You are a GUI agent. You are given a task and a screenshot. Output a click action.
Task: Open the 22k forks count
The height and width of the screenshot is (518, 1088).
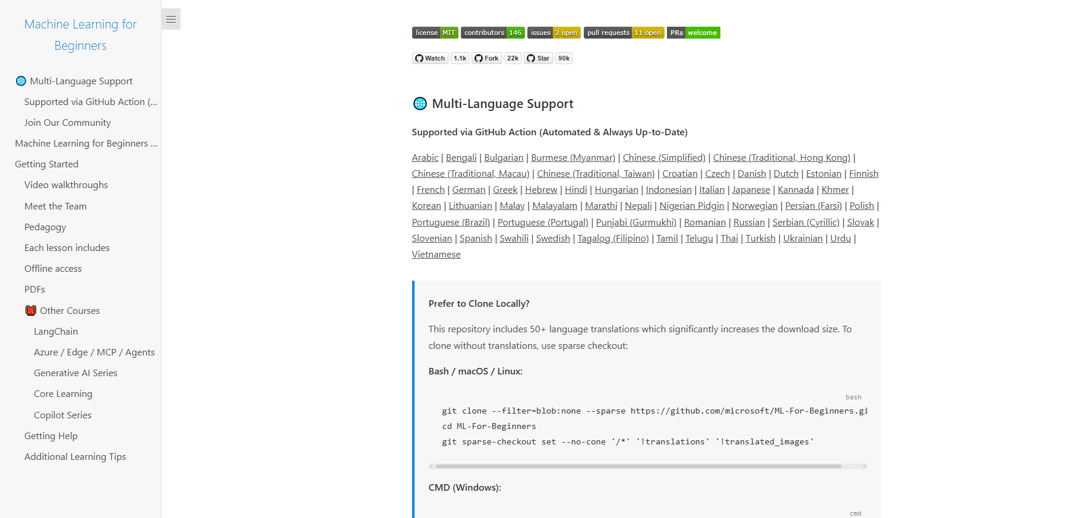[513, 58]
